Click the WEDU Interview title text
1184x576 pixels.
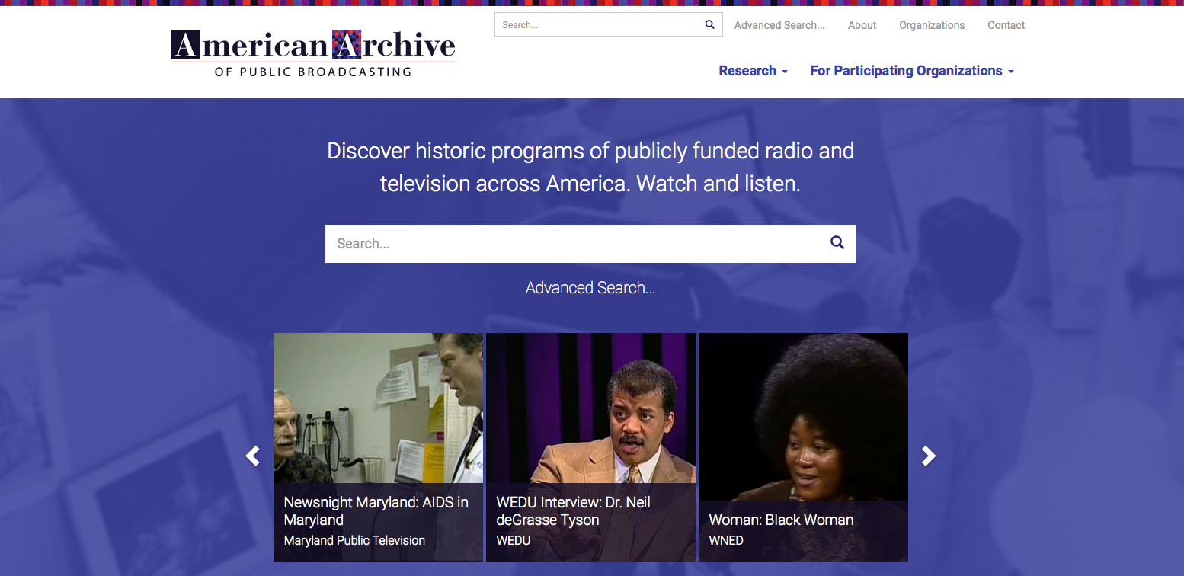tap(572, 511)
